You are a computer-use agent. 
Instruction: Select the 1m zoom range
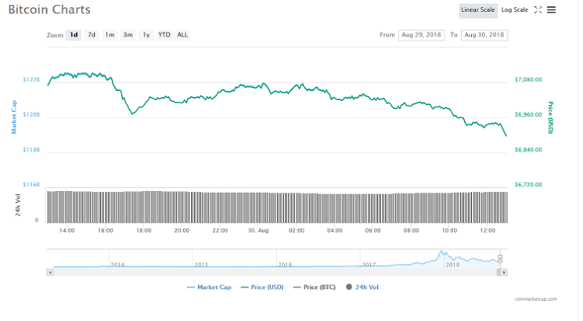[110, 35]
